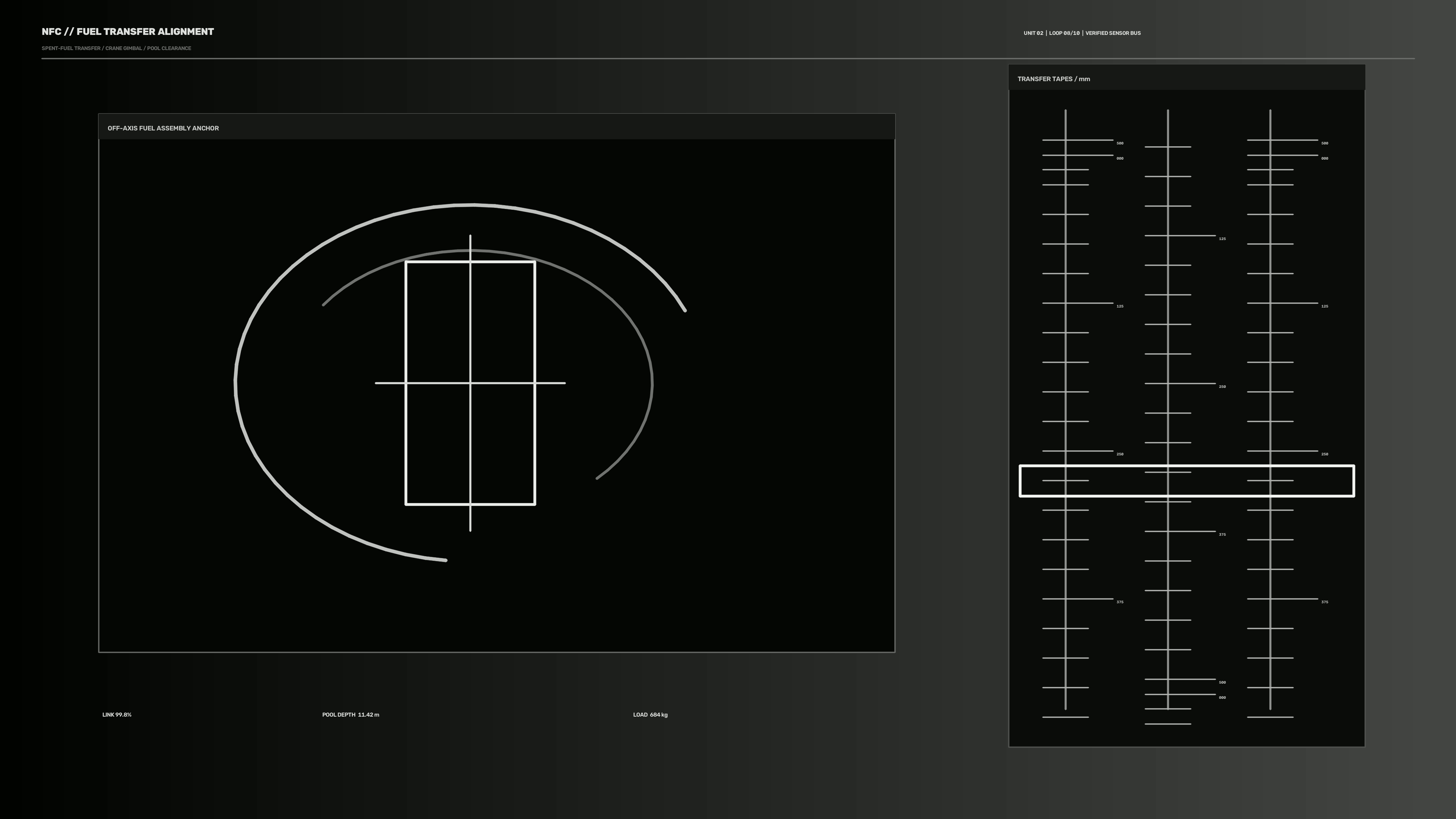
Task: Click the crosshair center inside the anchor rectangle
Action: click(470, 383)
